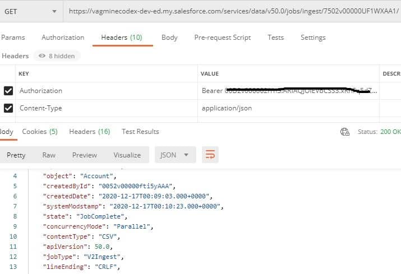
Task: Click line number 8 in gutter
Action: click(x=15, y=216)
